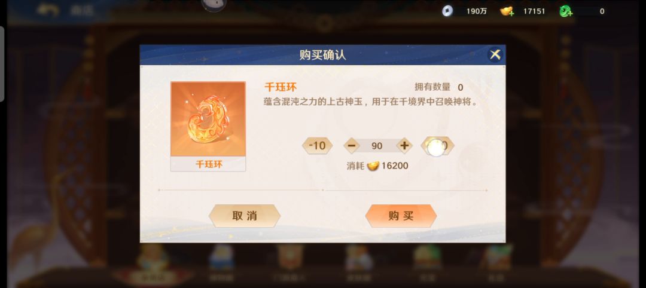
Task: Click the plus button beside 90
Action: tap(404, 146)
